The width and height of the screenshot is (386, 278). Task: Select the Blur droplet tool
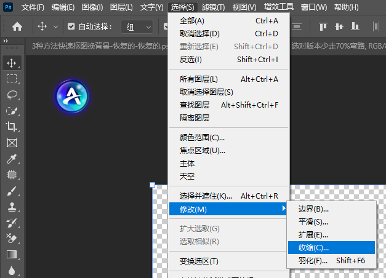tap(12, 271)
